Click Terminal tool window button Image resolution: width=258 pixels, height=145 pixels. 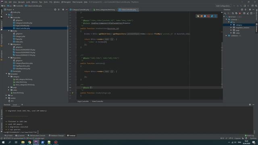[x=71, y=136]
